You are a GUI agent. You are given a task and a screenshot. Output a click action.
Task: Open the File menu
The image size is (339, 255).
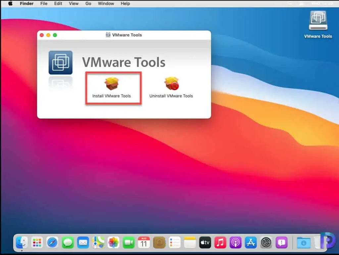[x=44, y=3]
